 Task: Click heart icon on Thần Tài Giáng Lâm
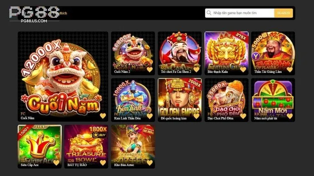tap(289, 69)
